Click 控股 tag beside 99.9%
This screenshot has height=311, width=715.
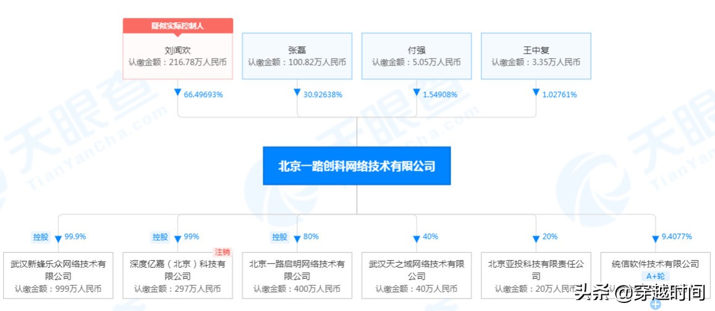click(x=41, y=237)
